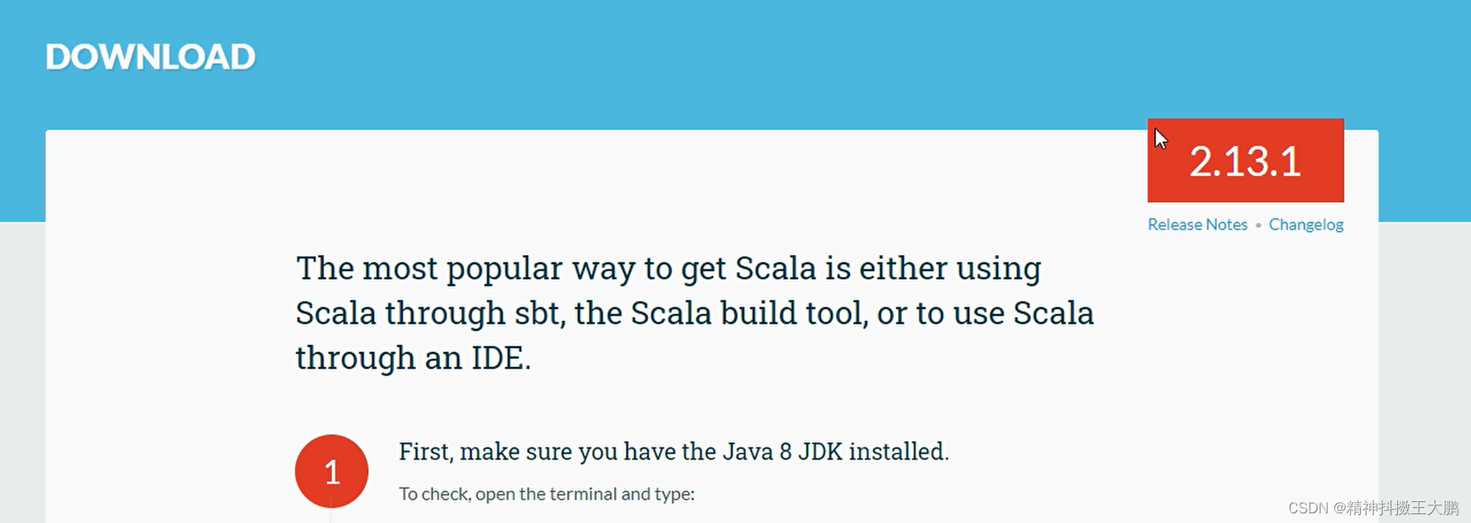Click the red step 1 circle
Viewport: 1471px width, 523px height.
332,472
